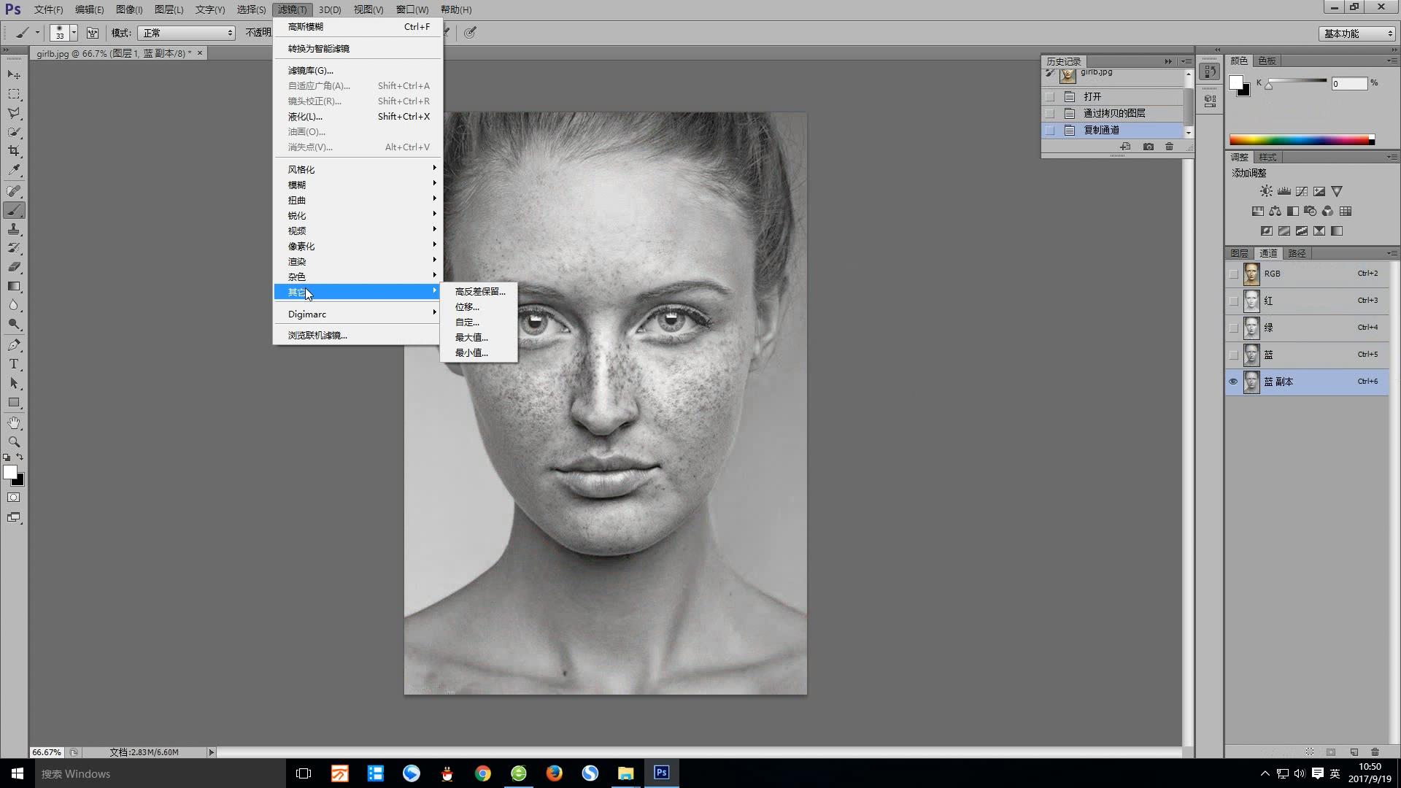Delete current state in History panel
Screen dimensions: 1401x788
(1169, 147)
